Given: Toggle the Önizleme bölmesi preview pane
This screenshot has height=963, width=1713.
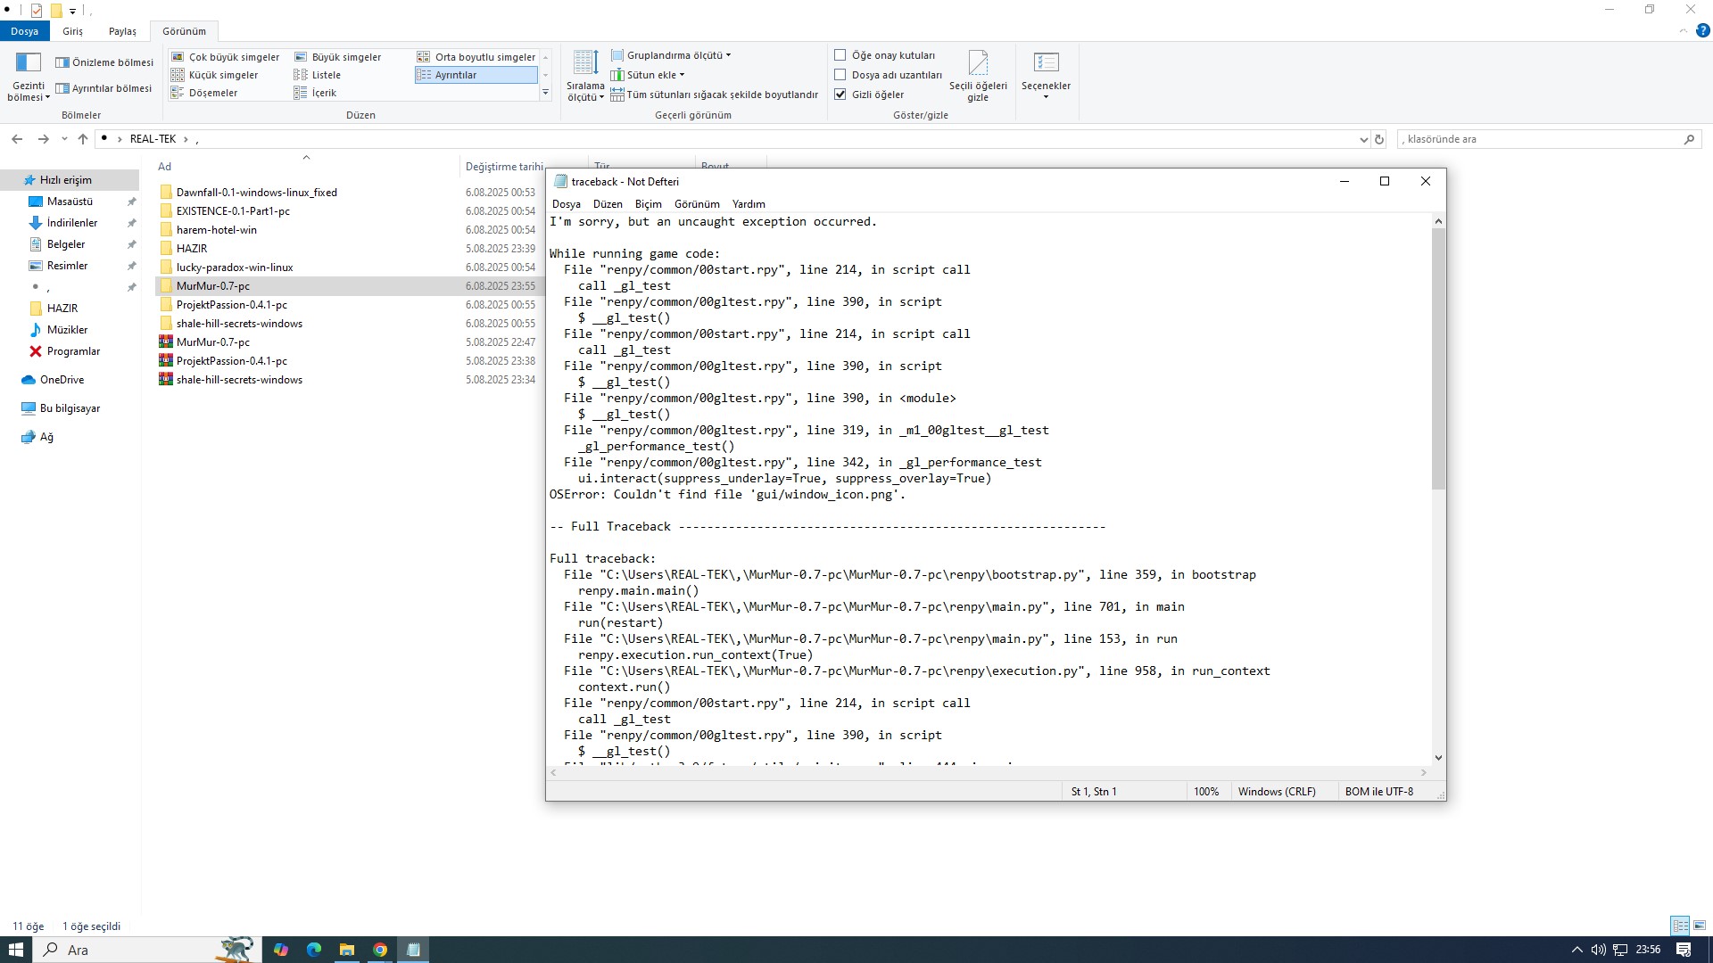Looking at the screenshot, I should (104, 62).
